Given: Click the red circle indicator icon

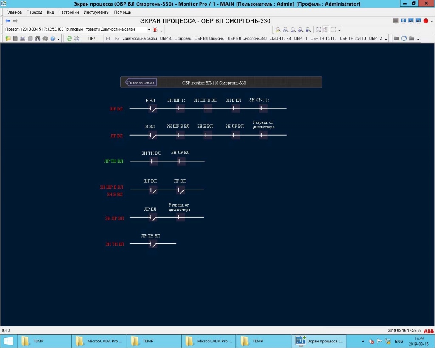Looking at the screenshot, I should coord(426,21).
